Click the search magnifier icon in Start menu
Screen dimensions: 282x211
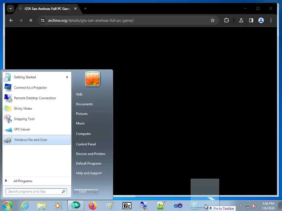(64, 191)
